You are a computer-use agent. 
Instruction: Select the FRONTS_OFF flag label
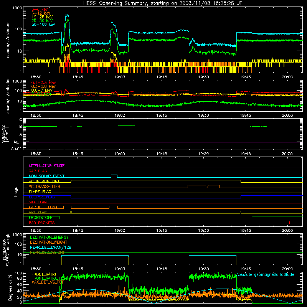[40, 218]
